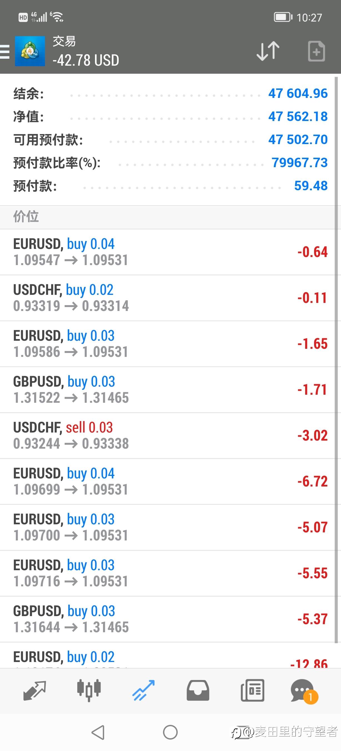Open the candlestick Chart tab
The image size is (341, 751).
pyautogui.click(x=89, y=690)
